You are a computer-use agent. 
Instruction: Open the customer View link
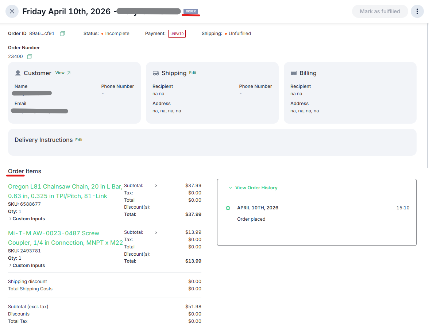coord(63,73)
